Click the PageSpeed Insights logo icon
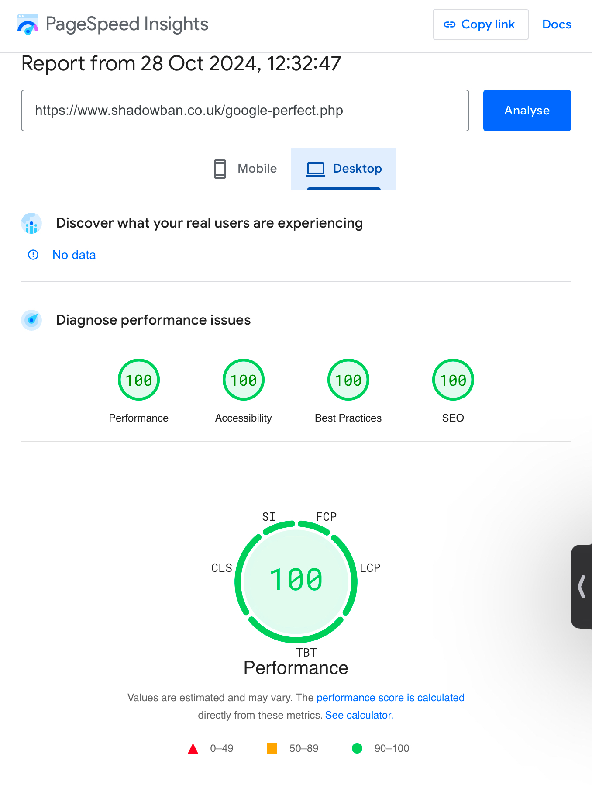Image resolution: width=592 pixels, height=792 pixels. pyautogui.click(x=28, y=24)
